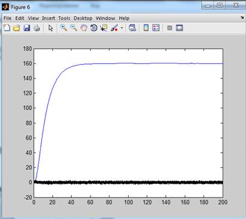Activate the Zoom In magnifier tool

pyautogui.click(x=63, y=28)
